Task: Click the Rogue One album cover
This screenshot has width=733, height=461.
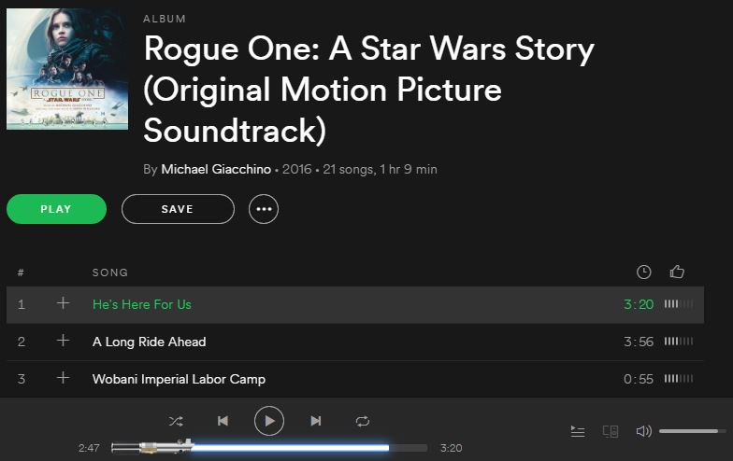Action: point(67,69)
